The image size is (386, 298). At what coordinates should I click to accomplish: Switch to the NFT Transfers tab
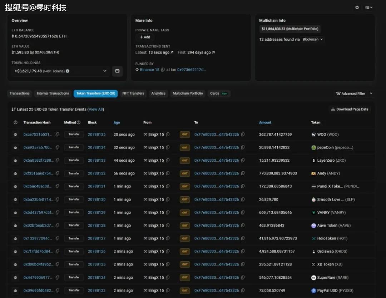[x=133, y=94]
